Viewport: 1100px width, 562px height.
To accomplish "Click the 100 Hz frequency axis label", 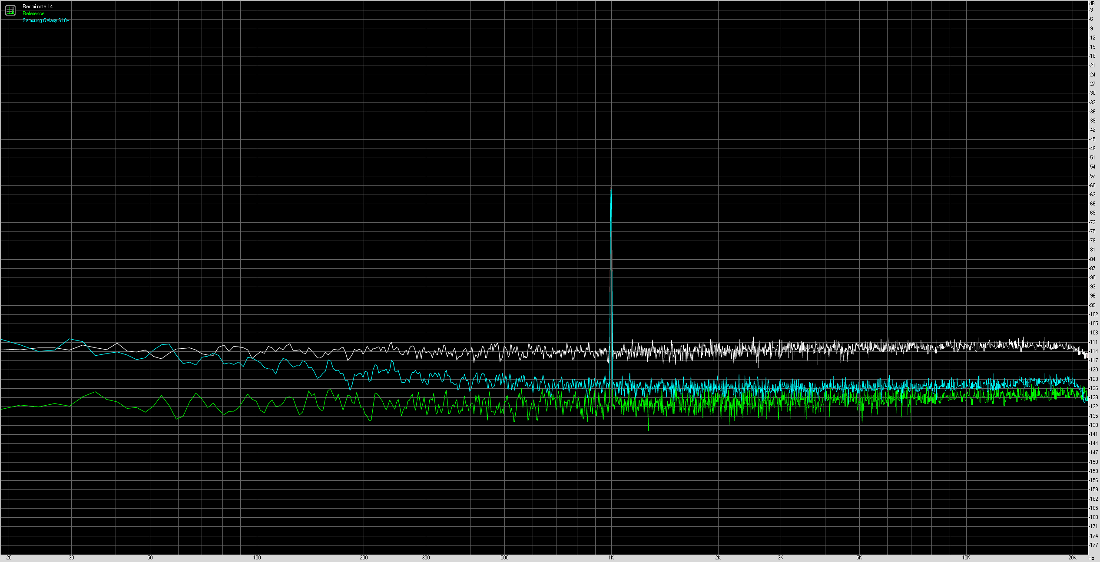I will pyautogui.click(x=257, y=558).
